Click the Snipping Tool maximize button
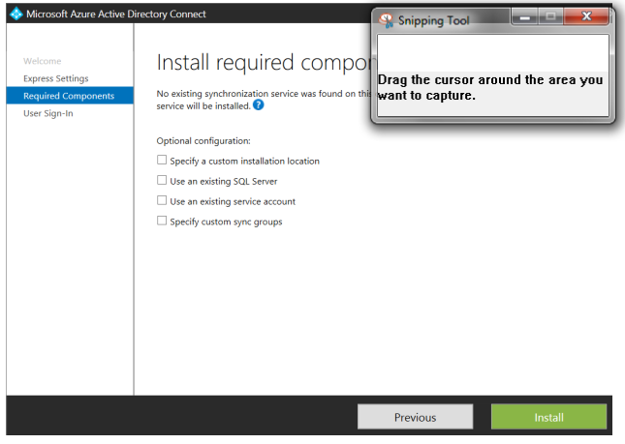Screen dimensions: 625x444 (550, 16)
